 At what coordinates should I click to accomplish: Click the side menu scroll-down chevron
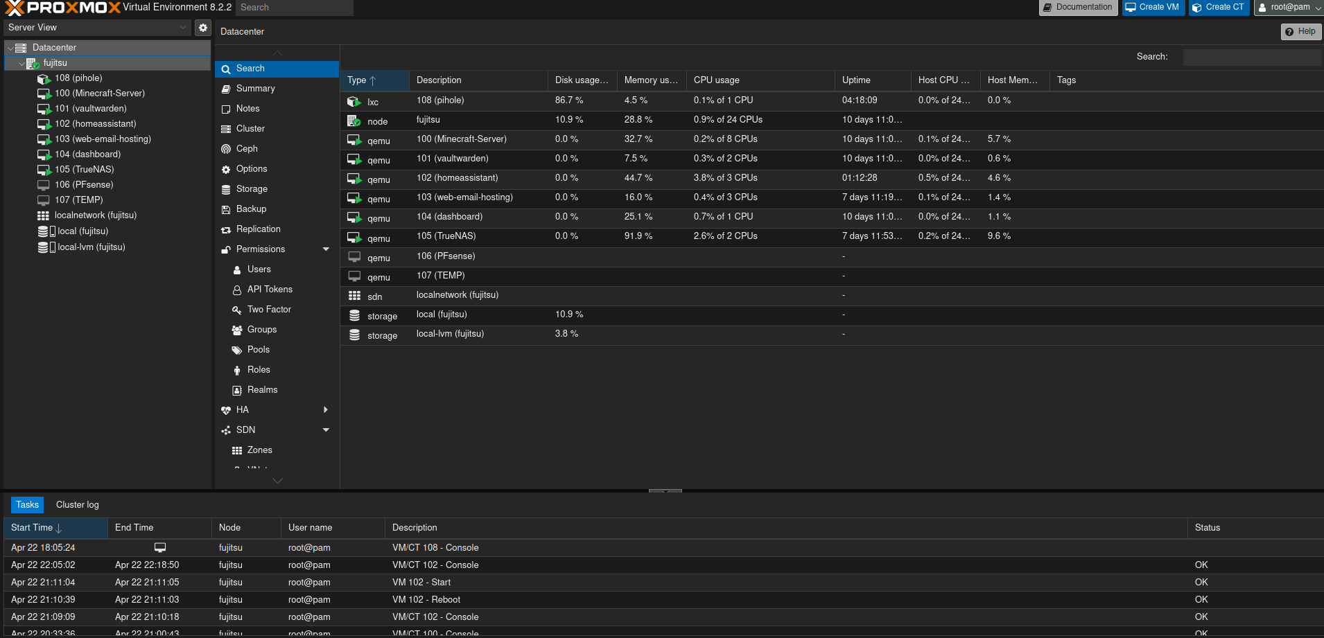(277, 481)
